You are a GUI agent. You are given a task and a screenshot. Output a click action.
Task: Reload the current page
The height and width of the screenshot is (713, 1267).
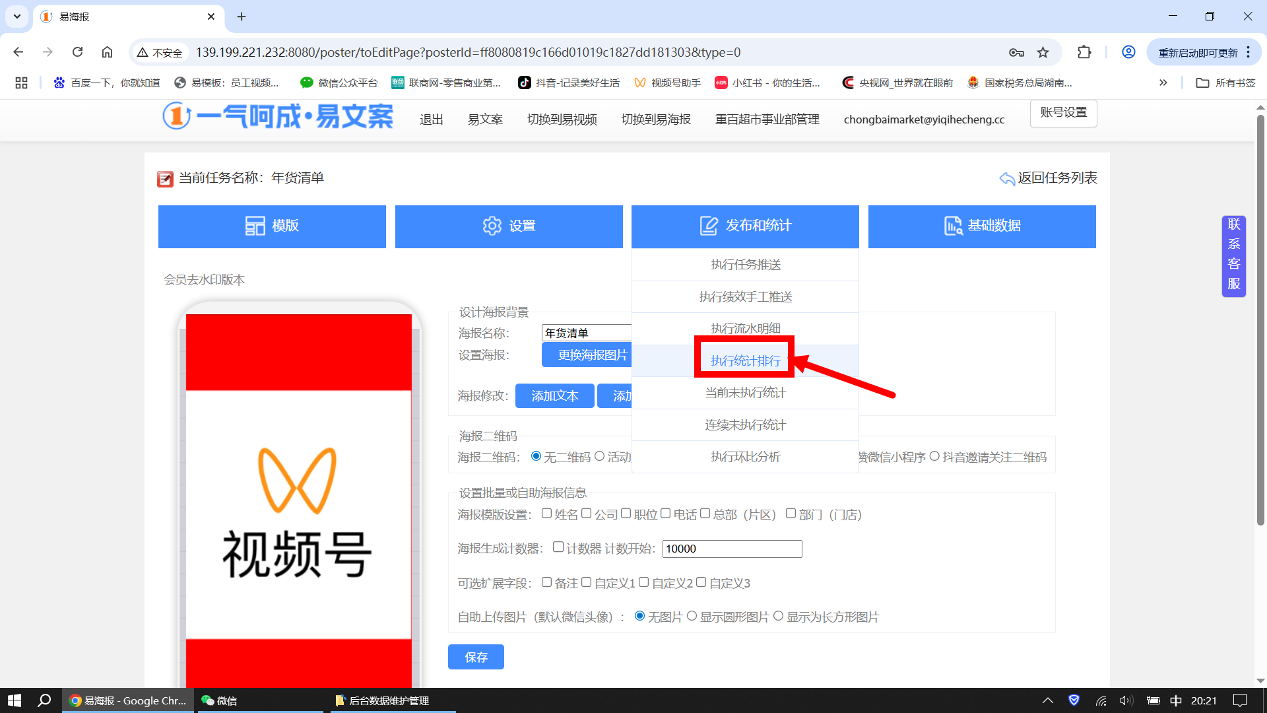pos(77,52)
